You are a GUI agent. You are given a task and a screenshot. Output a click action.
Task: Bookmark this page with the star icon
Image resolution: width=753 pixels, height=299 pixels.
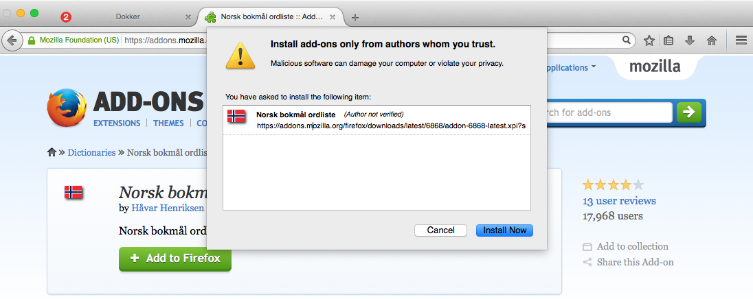[649, 40]
